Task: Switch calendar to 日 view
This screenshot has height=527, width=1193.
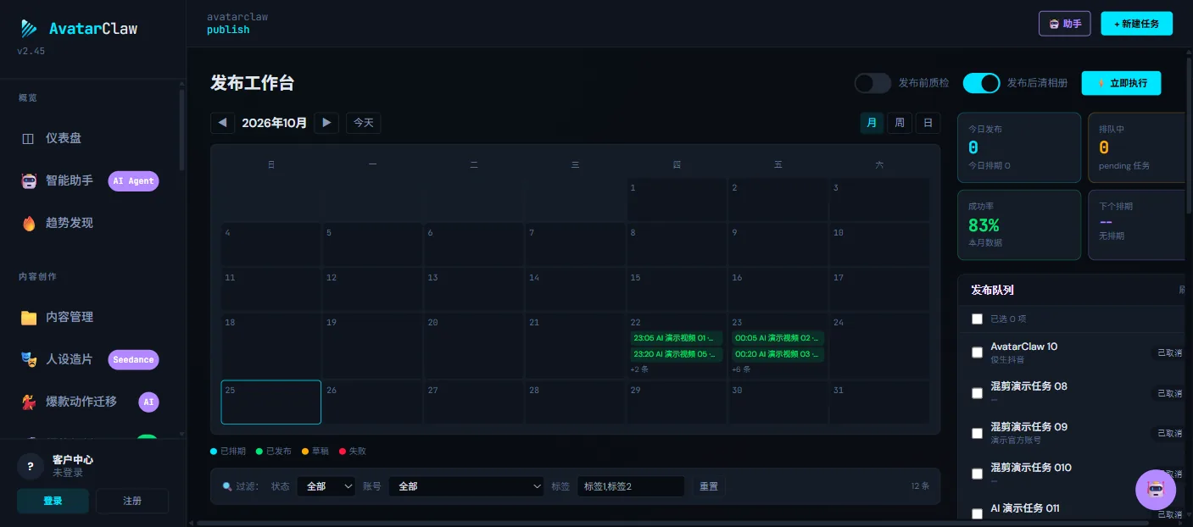Action: [x=928, y=123]
